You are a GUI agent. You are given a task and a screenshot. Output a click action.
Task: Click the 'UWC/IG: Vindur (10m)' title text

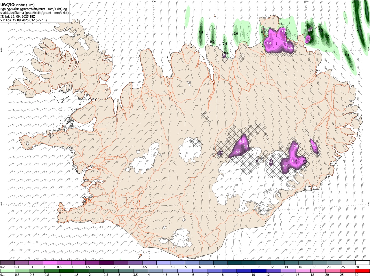tap(18, 5)
